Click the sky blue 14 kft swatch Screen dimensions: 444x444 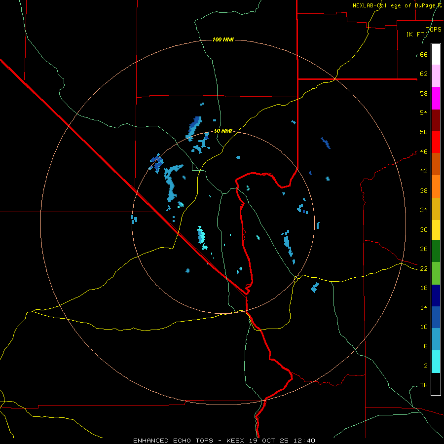(436, 339)
